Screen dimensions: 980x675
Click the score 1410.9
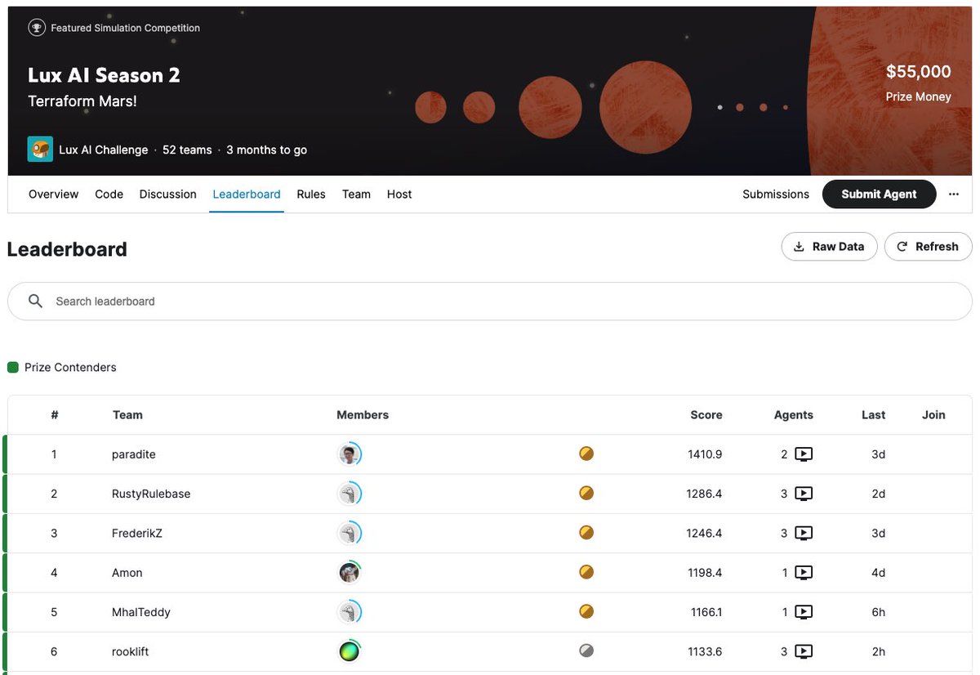(x=705, y=454)
